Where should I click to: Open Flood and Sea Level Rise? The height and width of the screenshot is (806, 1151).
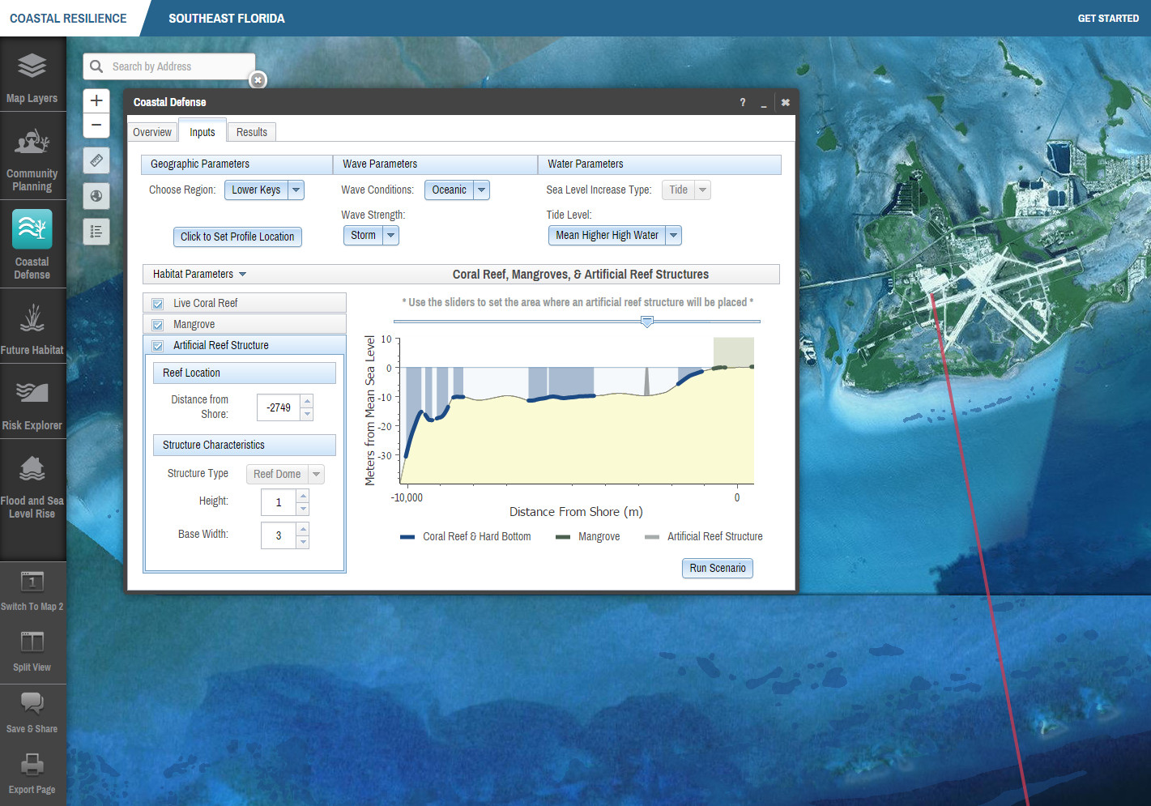click(32, 482)
